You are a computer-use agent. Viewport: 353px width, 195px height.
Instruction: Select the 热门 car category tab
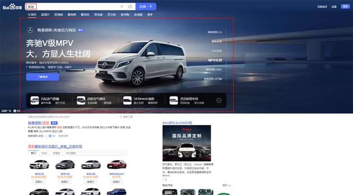pos(33,153)
